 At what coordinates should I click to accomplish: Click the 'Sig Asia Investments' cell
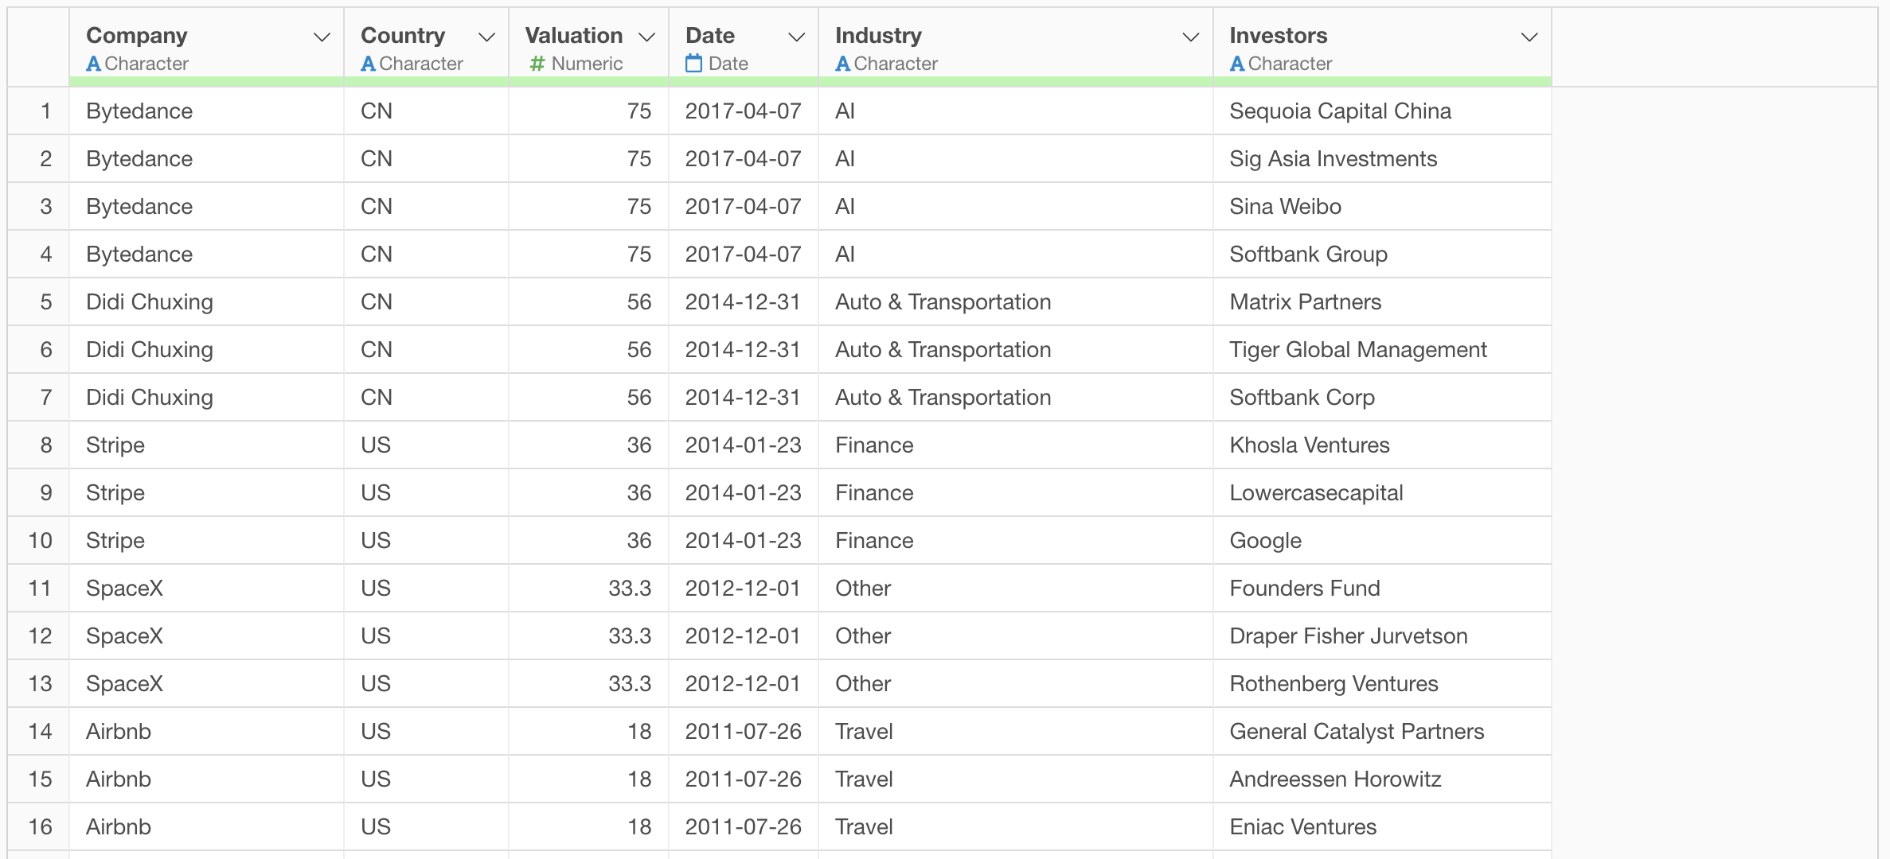(x=1382, y=159)
